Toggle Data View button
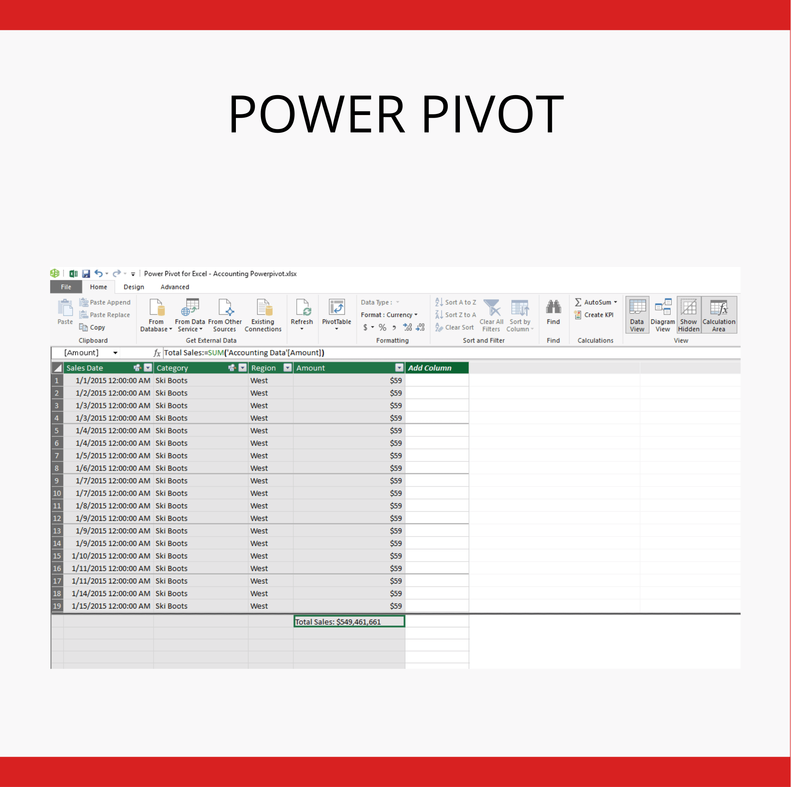The width and height of the screenshot is (791, 787). (637, 315)
